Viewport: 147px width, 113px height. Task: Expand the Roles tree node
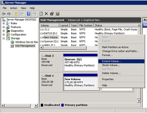[x=4, y=23]
